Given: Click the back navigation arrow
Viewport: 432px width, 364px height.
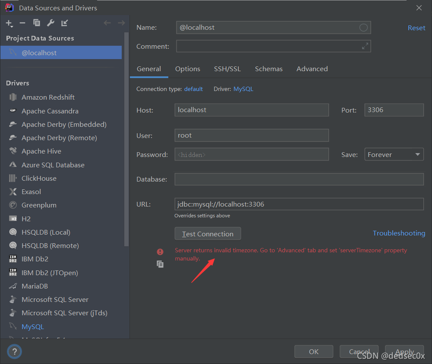Looking at the screenshot, I should click(x=107, y=23).
